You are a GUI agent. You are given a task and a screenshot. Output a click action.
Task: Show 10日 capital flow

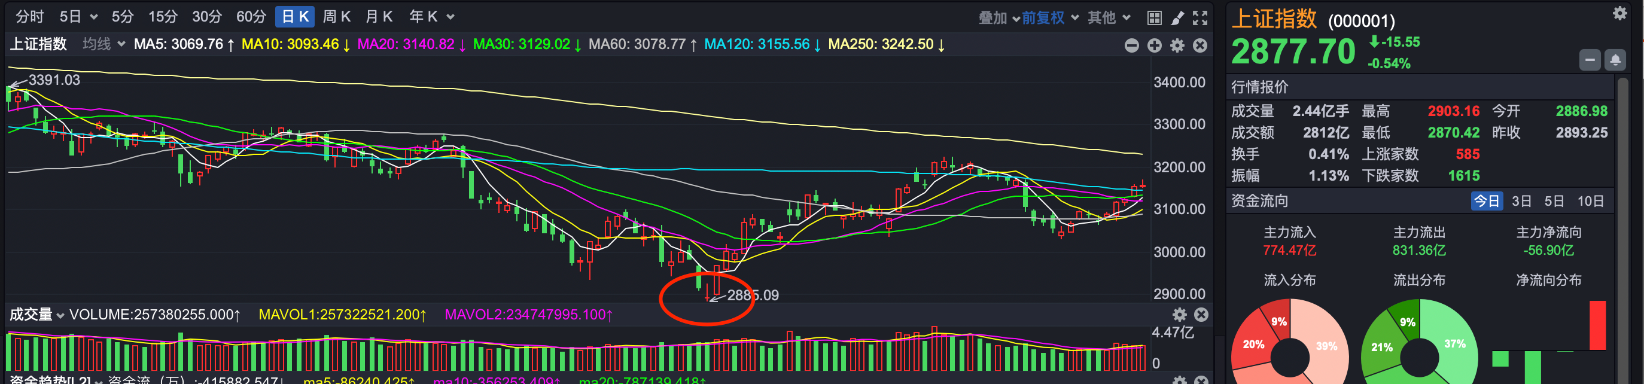(1590, 201)
